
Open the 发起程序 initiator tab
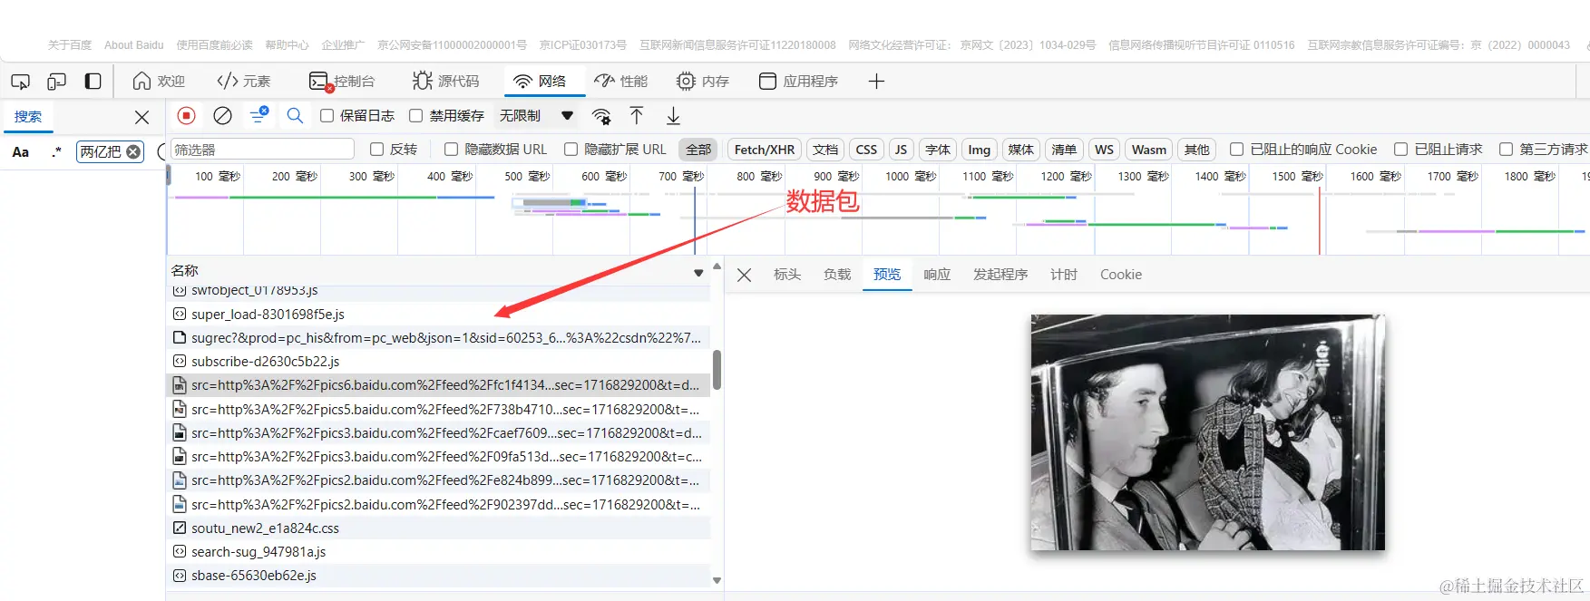click(1000, 275)
